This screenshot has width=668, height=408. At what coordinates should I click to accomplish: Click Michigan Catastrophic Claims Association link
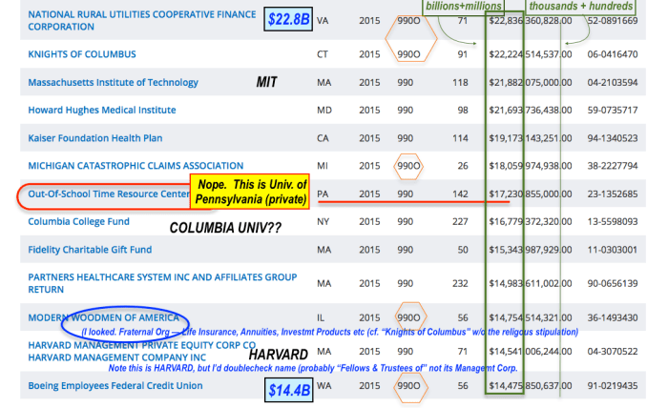(x=136, y=166)
